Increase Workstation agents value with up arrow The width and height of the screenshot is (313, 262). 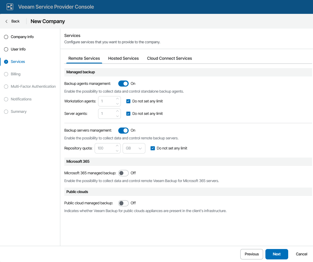(117, 99)
